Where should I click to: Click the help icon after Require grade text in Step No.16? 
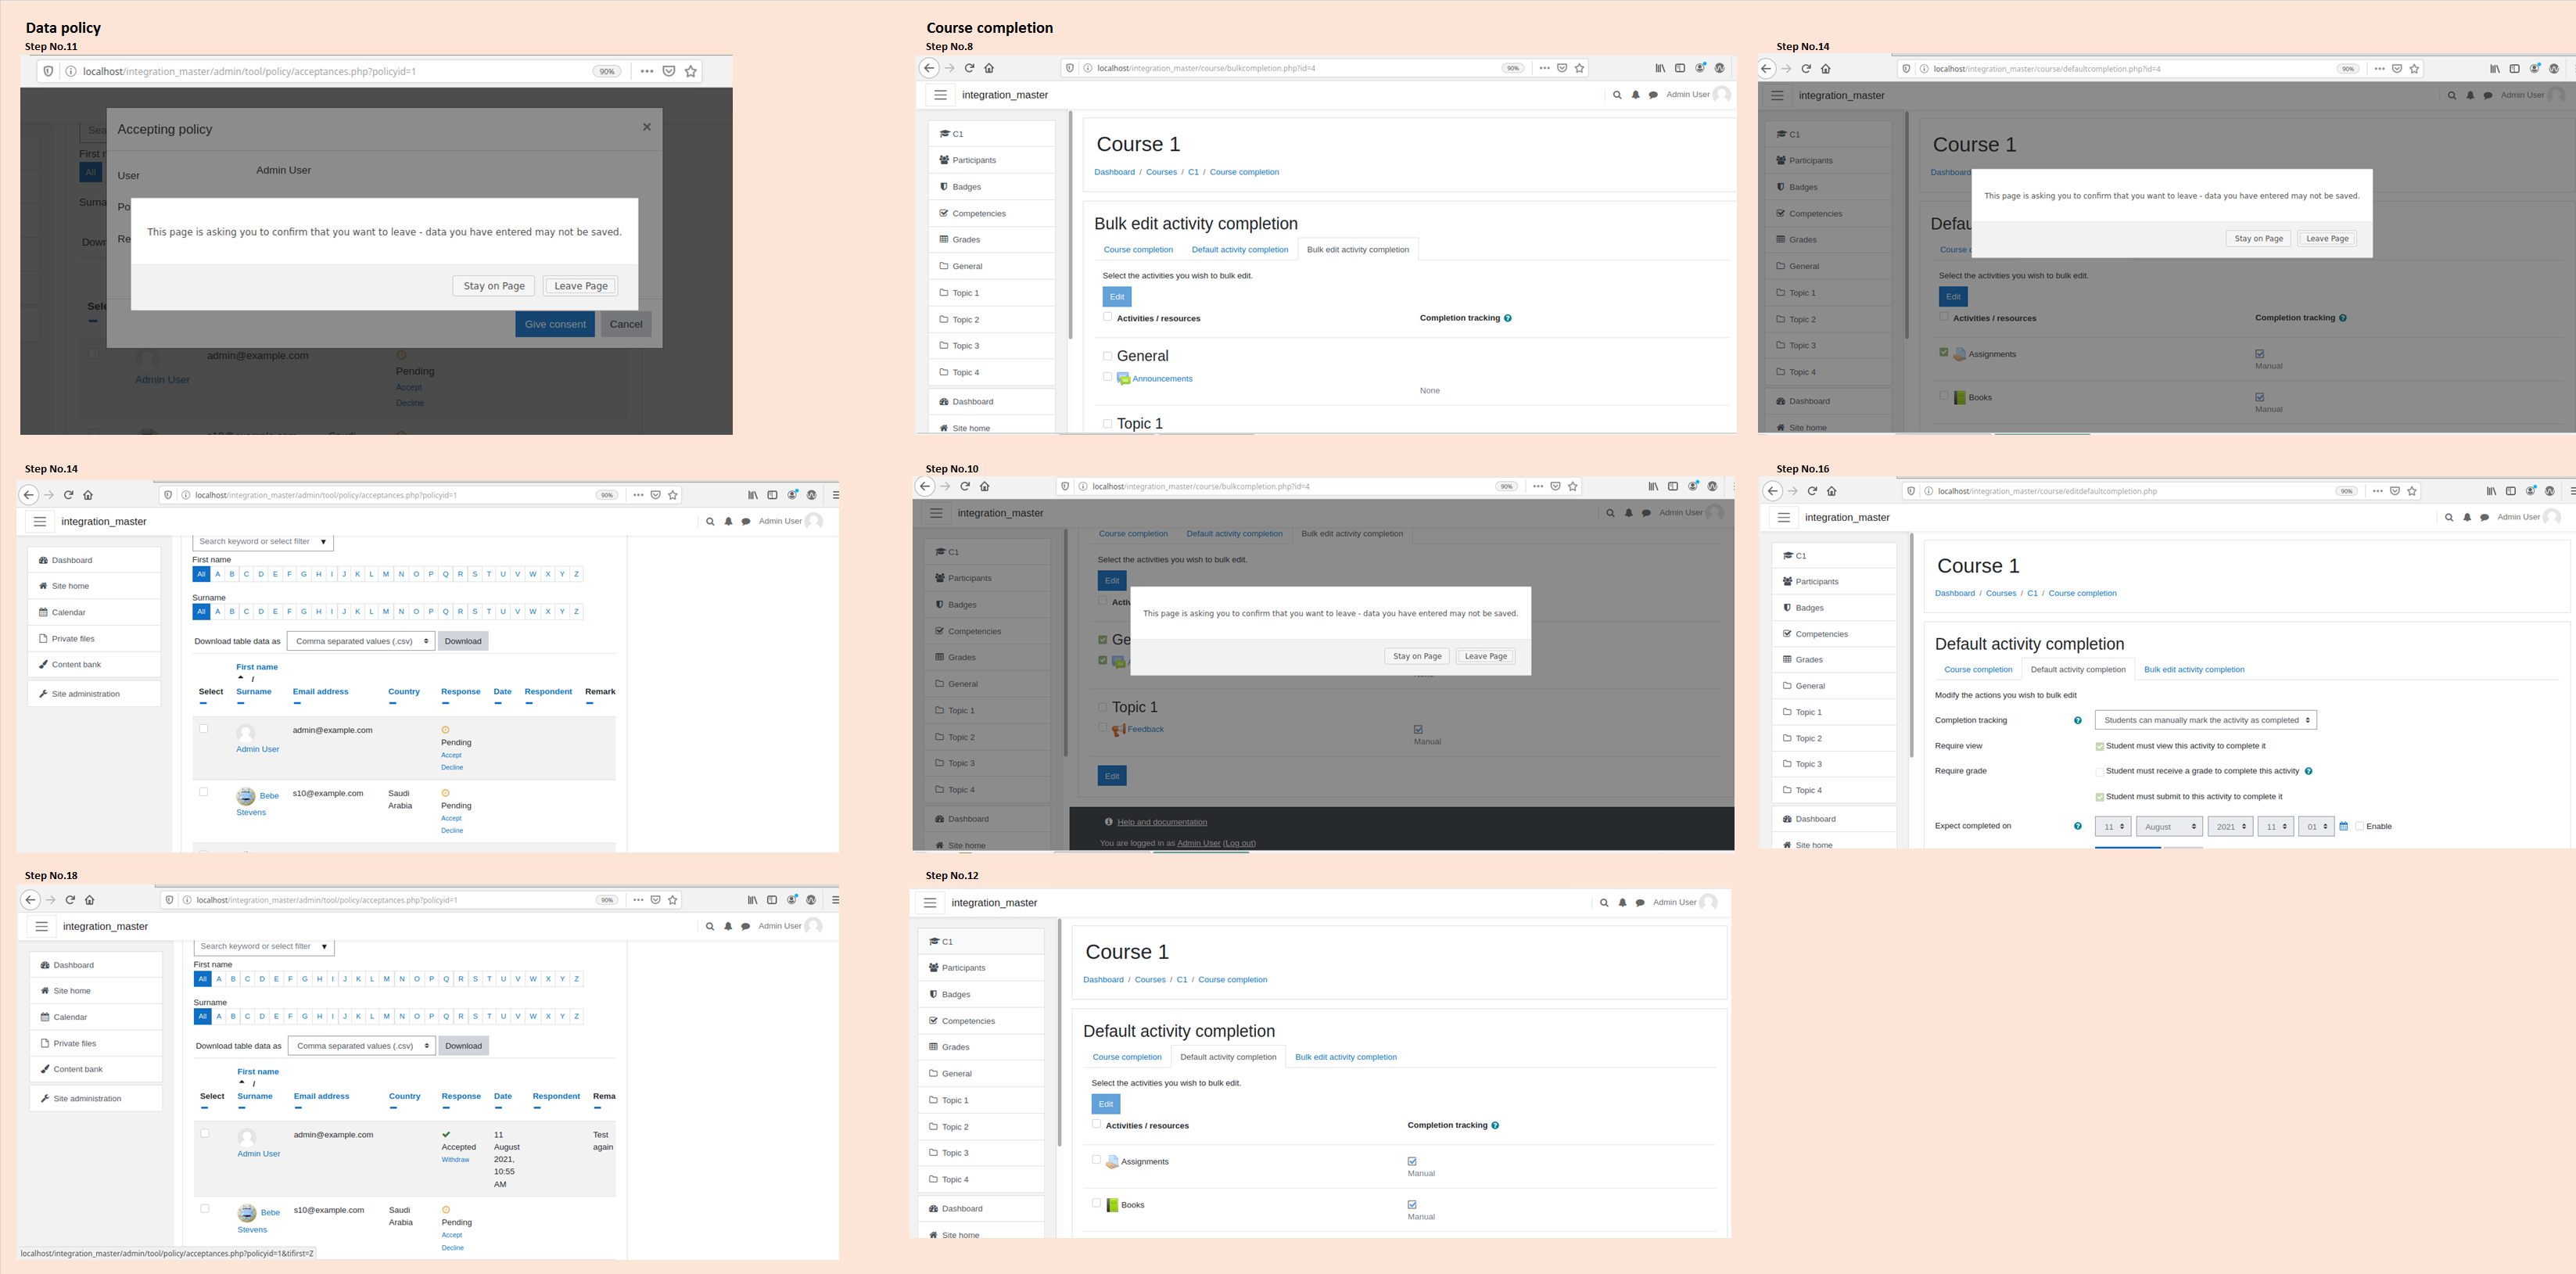pos(2309,771)
